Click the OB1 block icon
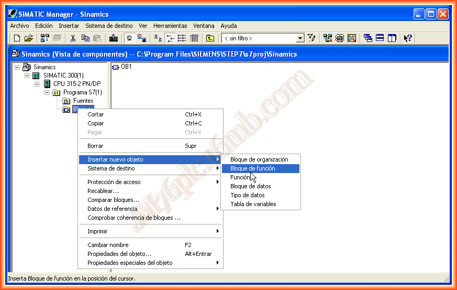The width and height of the screenshot is (457, 290). (116, 67)
